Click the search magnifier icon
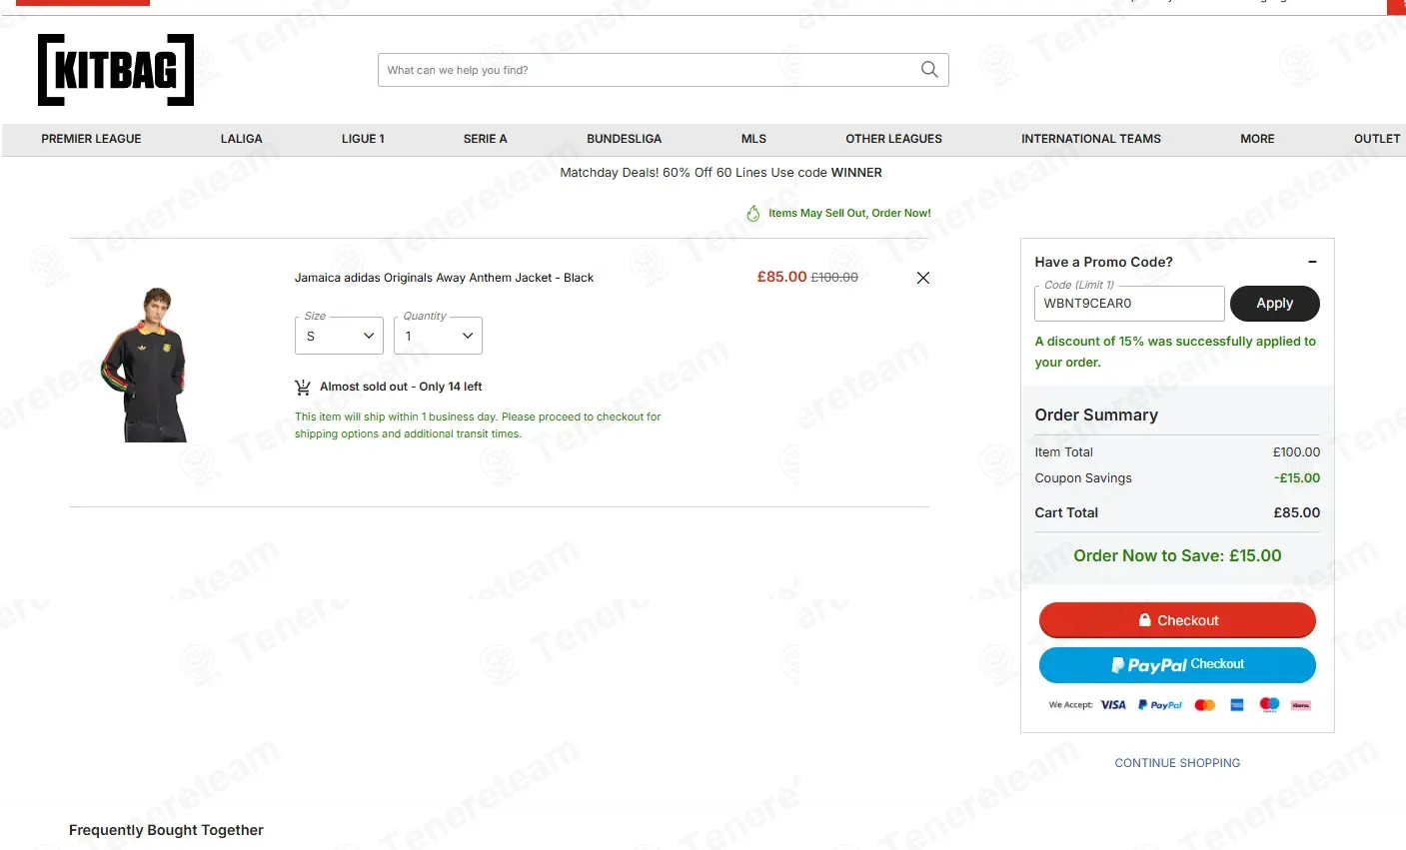 click(x=929, y=70)
